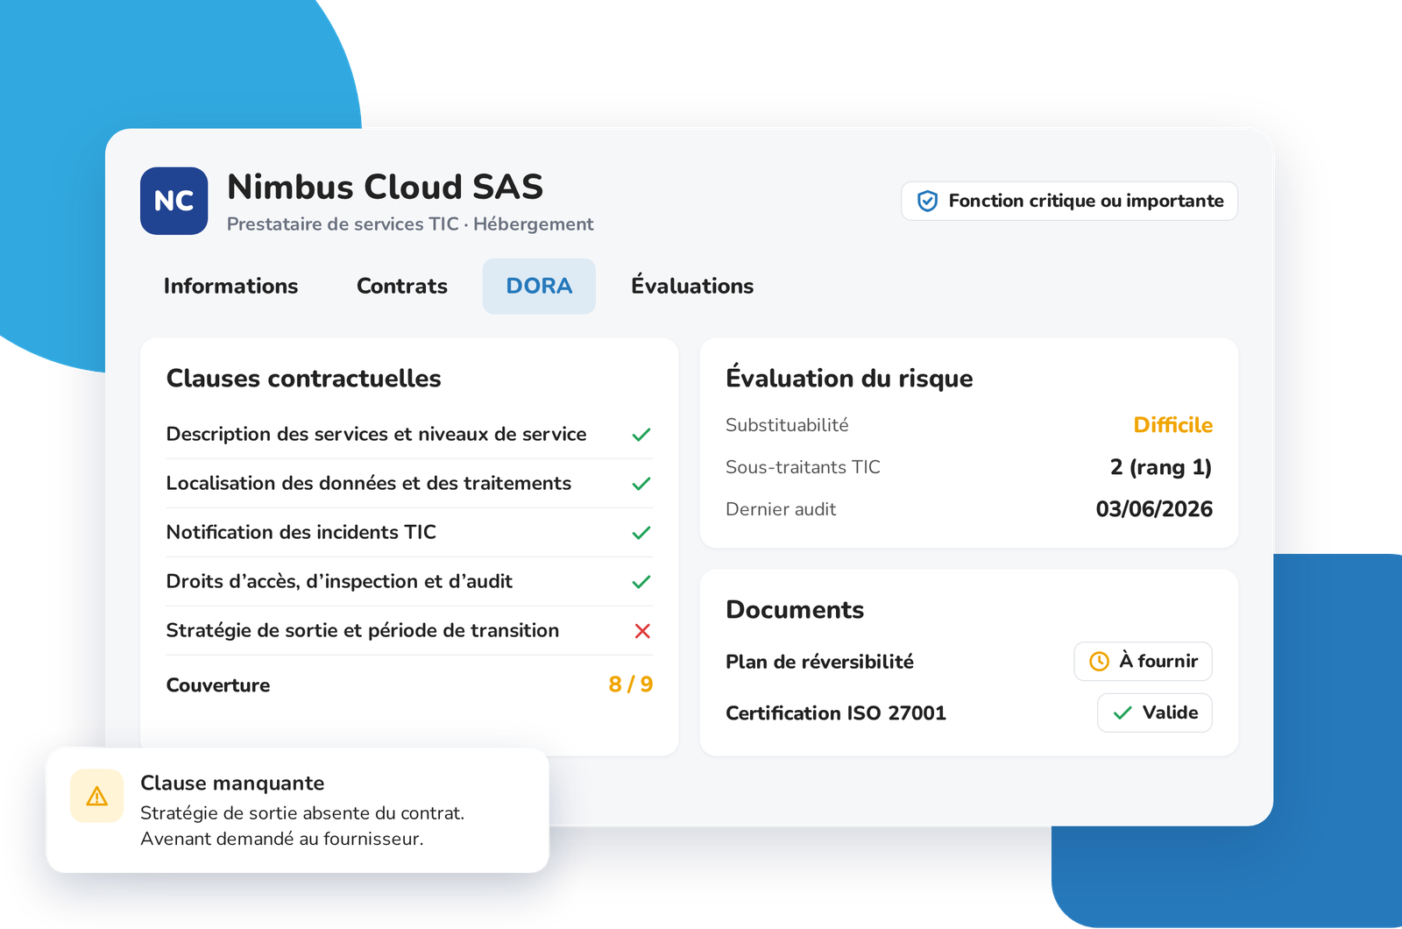The image size is (1402, 929).
Task: Click the À fournir status button
Action: click(x=1143, y=662)
